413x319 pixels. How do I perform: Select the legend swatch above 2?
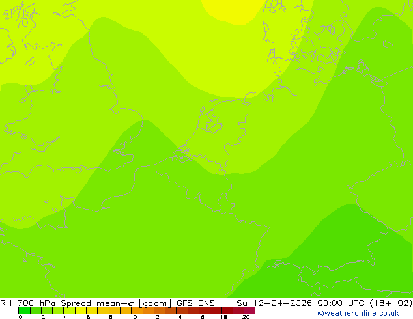(x=47, y=311)
